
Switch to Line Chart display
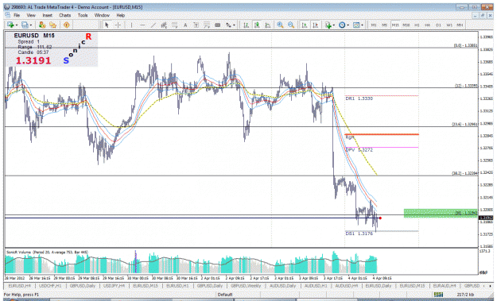pos(268,25)
